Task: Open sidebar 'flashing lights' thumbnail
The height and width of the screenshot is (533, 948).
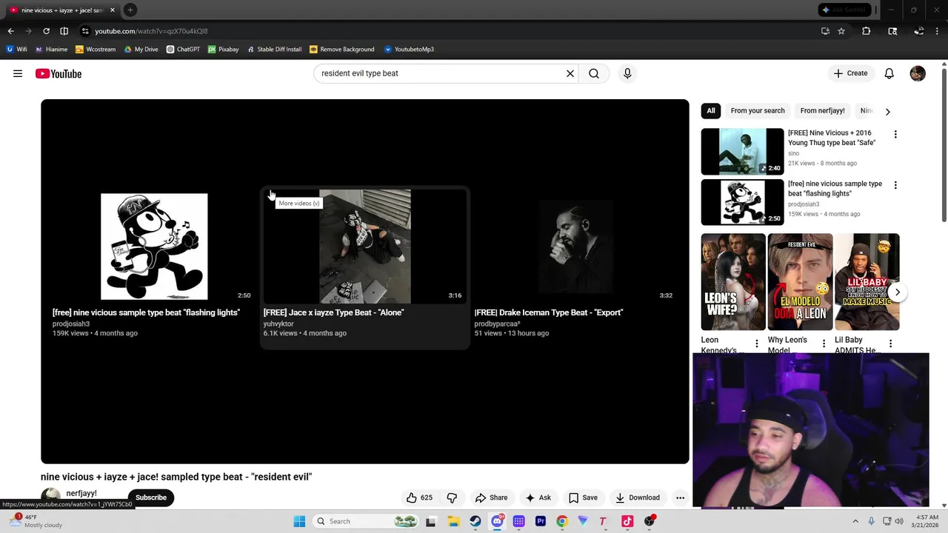Action: point(742,202)
